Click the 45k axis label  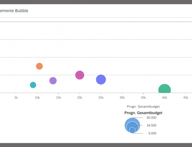pyautogui.click(x=186, y=97)
